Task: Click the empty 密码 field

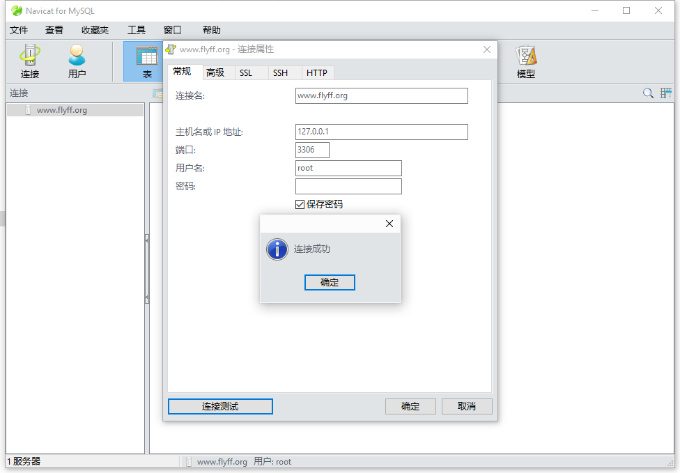Action: [x=348, y=187]
